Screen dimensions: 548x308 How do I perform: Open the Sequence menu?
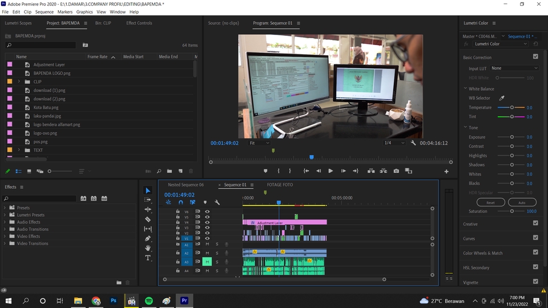tap(45, 12)
